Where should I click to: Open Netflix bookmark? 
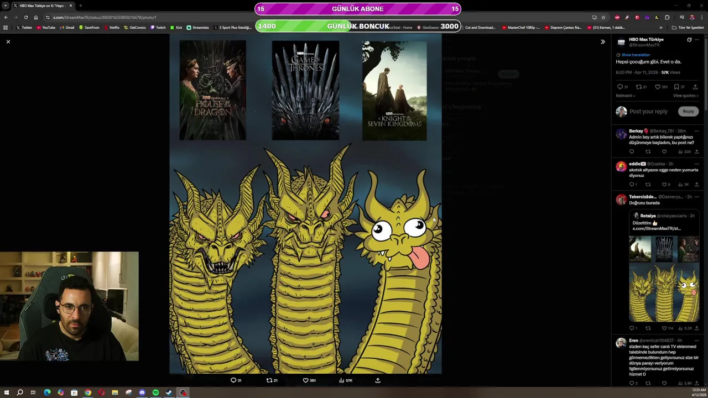click(112, 27)
